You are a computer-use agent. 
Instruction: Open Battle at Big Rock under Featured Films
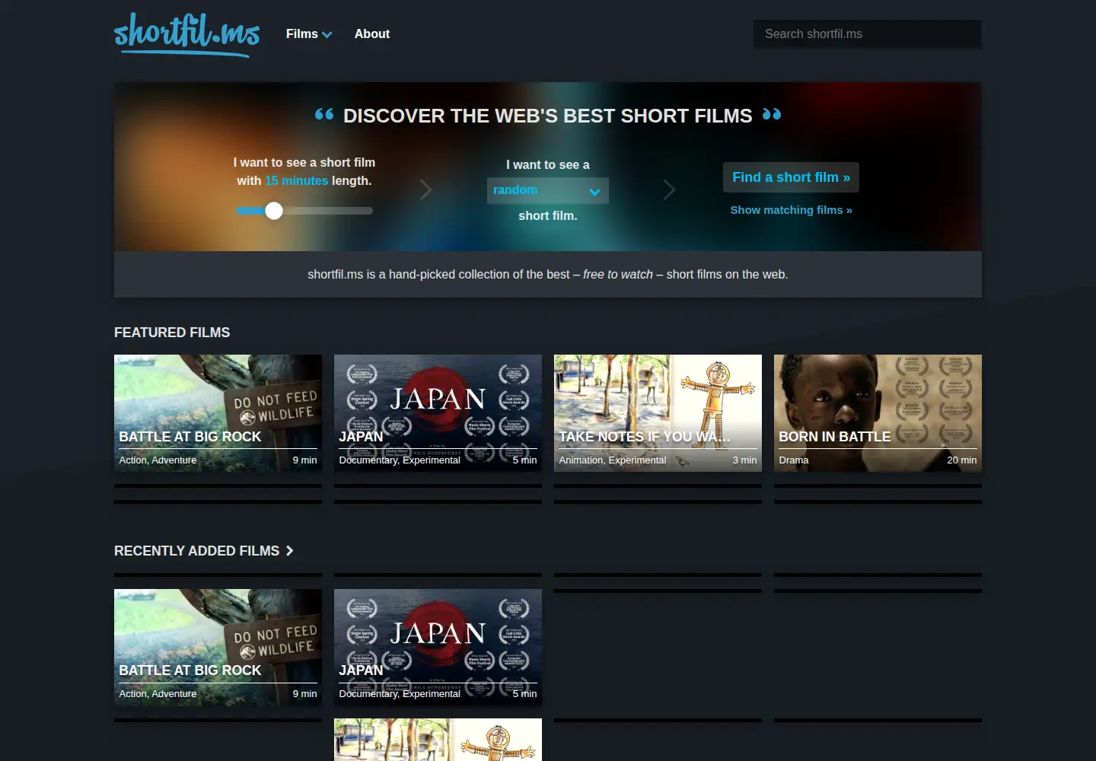click(218, 413)
